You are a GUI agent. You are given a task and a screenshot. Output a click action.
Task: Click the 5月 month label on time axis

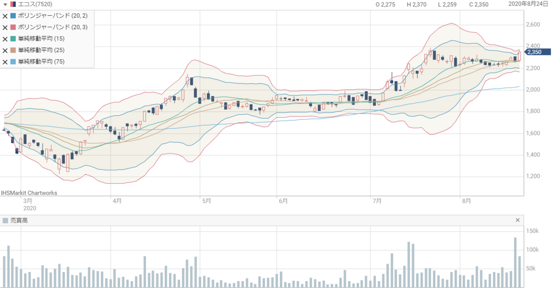(x=206, y=201)
